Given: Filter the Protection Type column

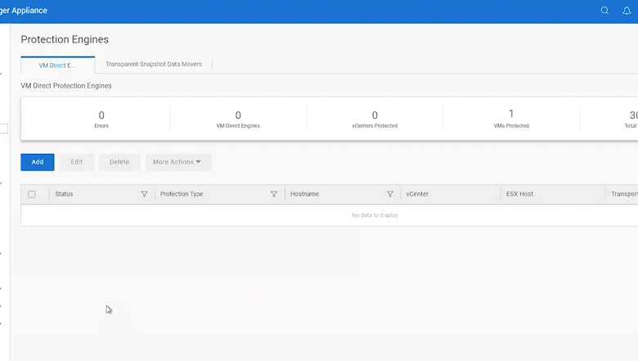Looking at the screenshot, I should click(274, 194).
